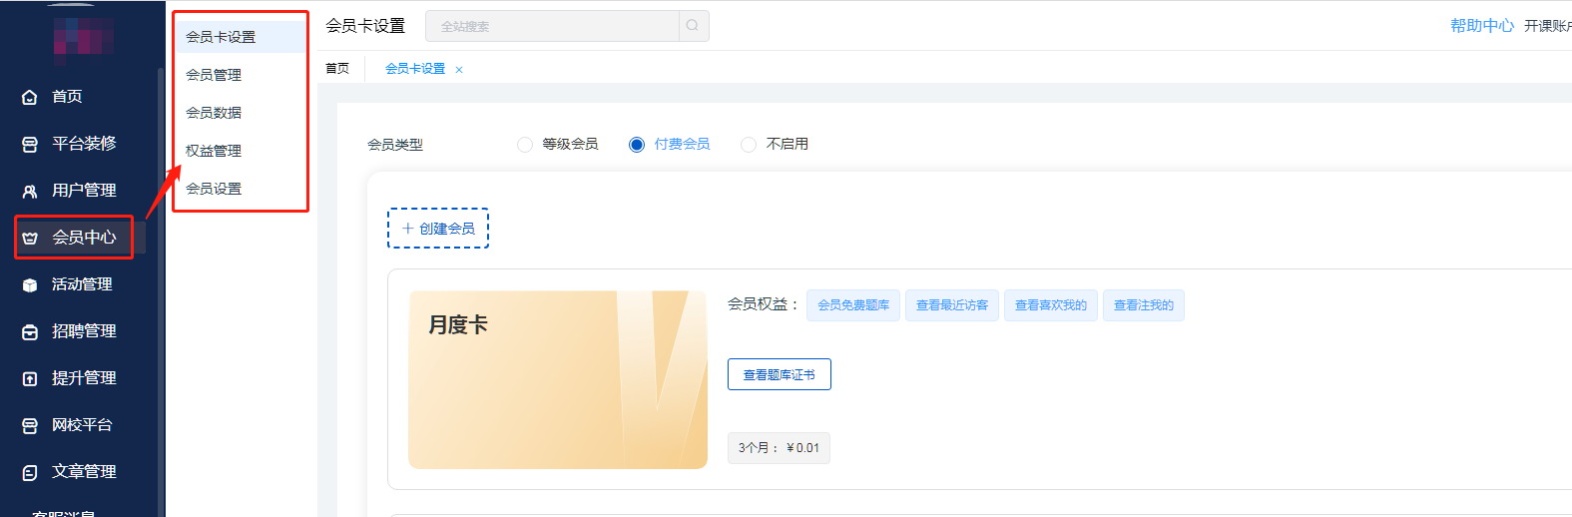Image resolution: width=1572 pixels, height=517 pixels.
Task: Select the 等级会员 radio option
Action: pos(525,145)
